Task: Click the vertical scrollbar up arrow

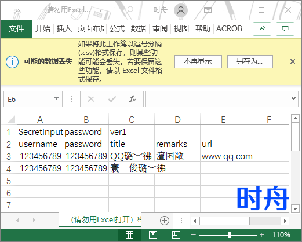Action: [x=295, y=118]
